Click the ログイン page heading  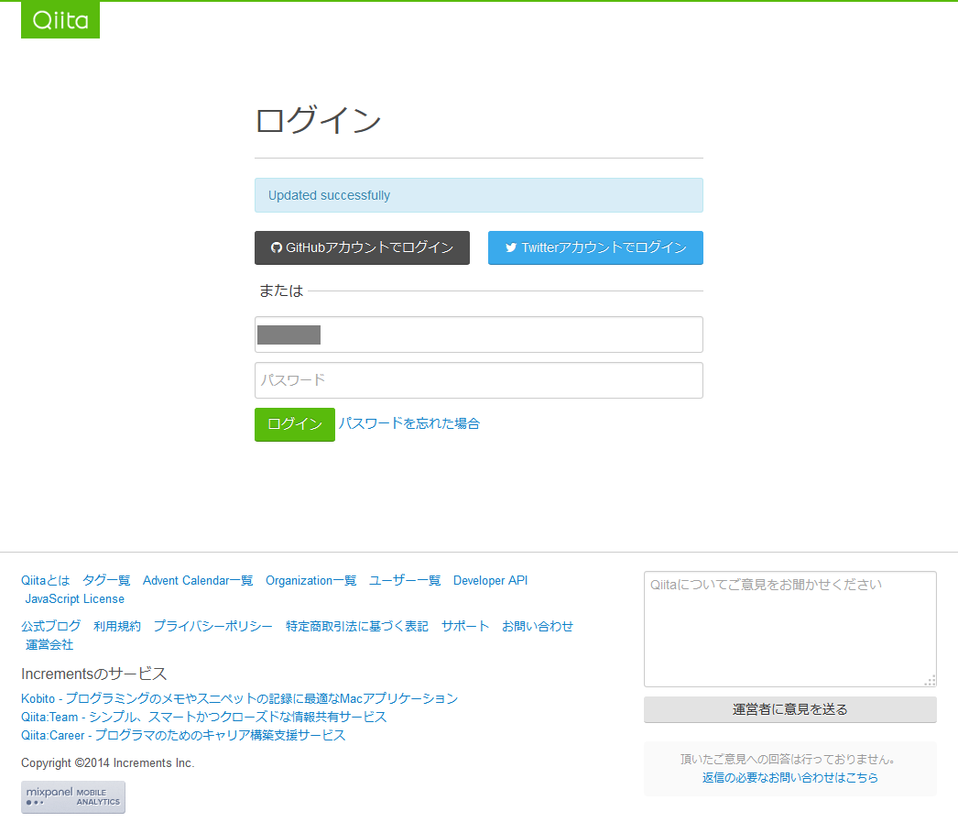(319, 120)
